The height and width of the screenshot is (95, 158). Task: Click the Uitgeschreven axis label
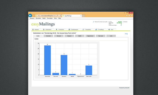[x=81, y=76]
